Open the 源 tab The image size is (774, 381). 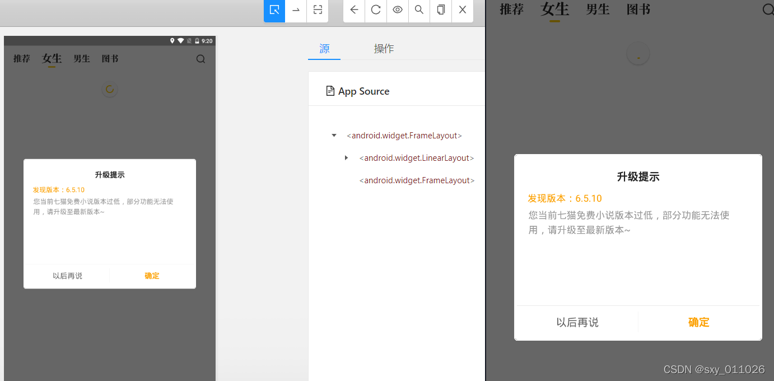tap(324, 49)
